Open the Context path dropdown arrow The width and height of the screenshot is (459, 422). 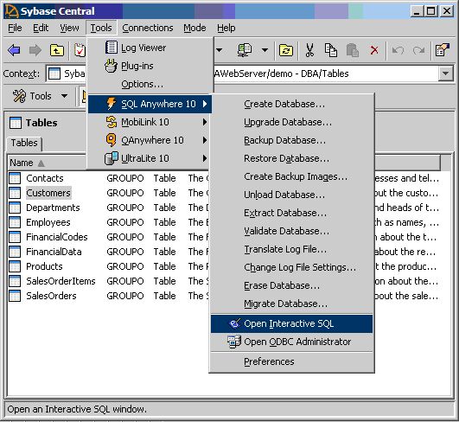pyautogui.click(x=445, y=74)
